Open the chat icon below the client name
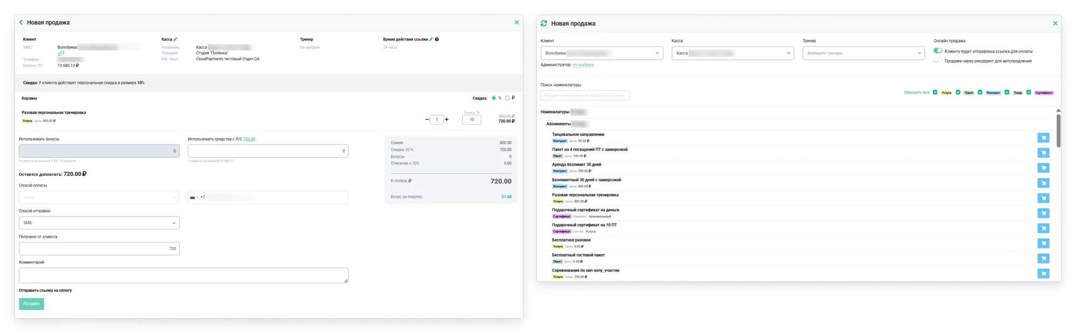1076x333 pixels. (x=61, y=53)
